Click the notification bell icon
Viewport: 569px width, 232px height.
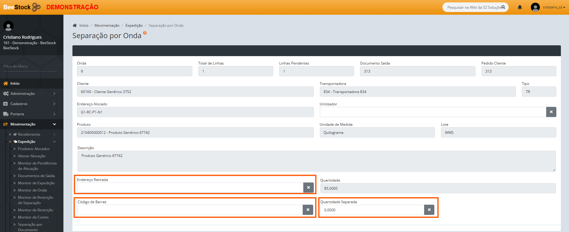point(520,7)
